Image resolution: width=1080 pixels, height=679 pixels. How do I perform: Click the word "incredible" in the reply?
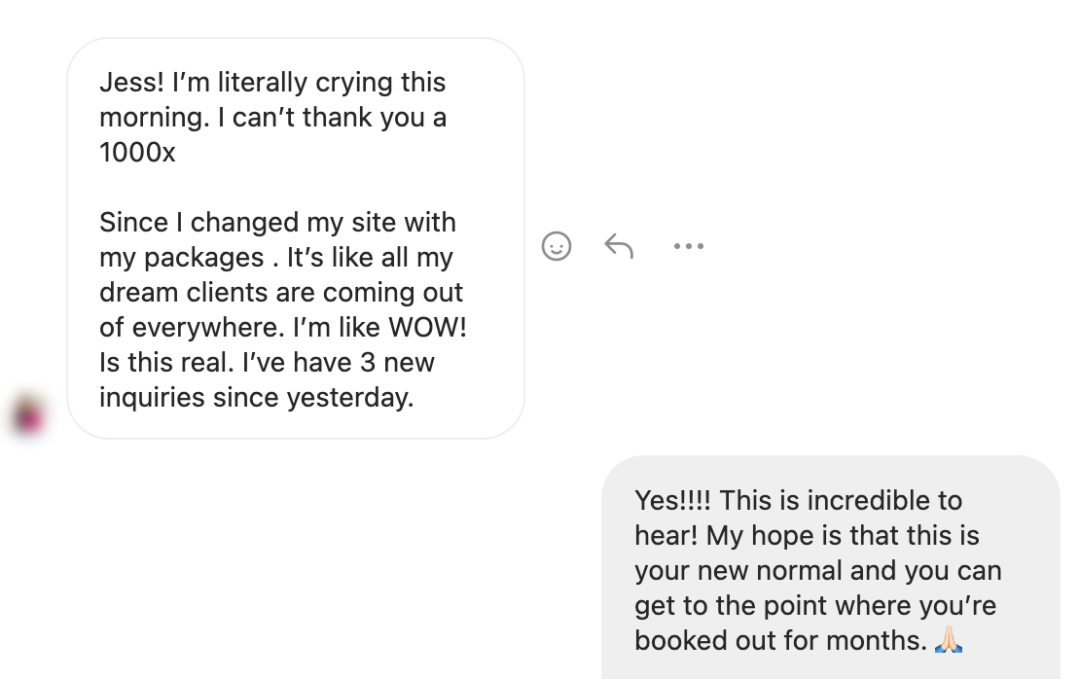(x=842, y=501)
